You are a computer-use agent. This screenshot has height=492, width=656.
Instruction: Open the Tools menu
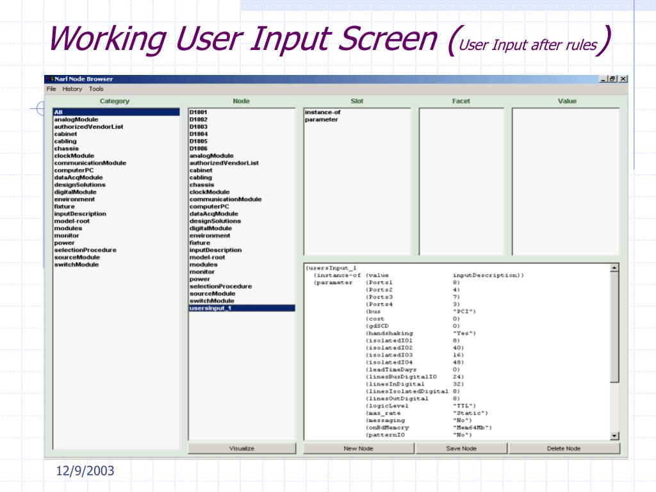[x=96, y=88]
